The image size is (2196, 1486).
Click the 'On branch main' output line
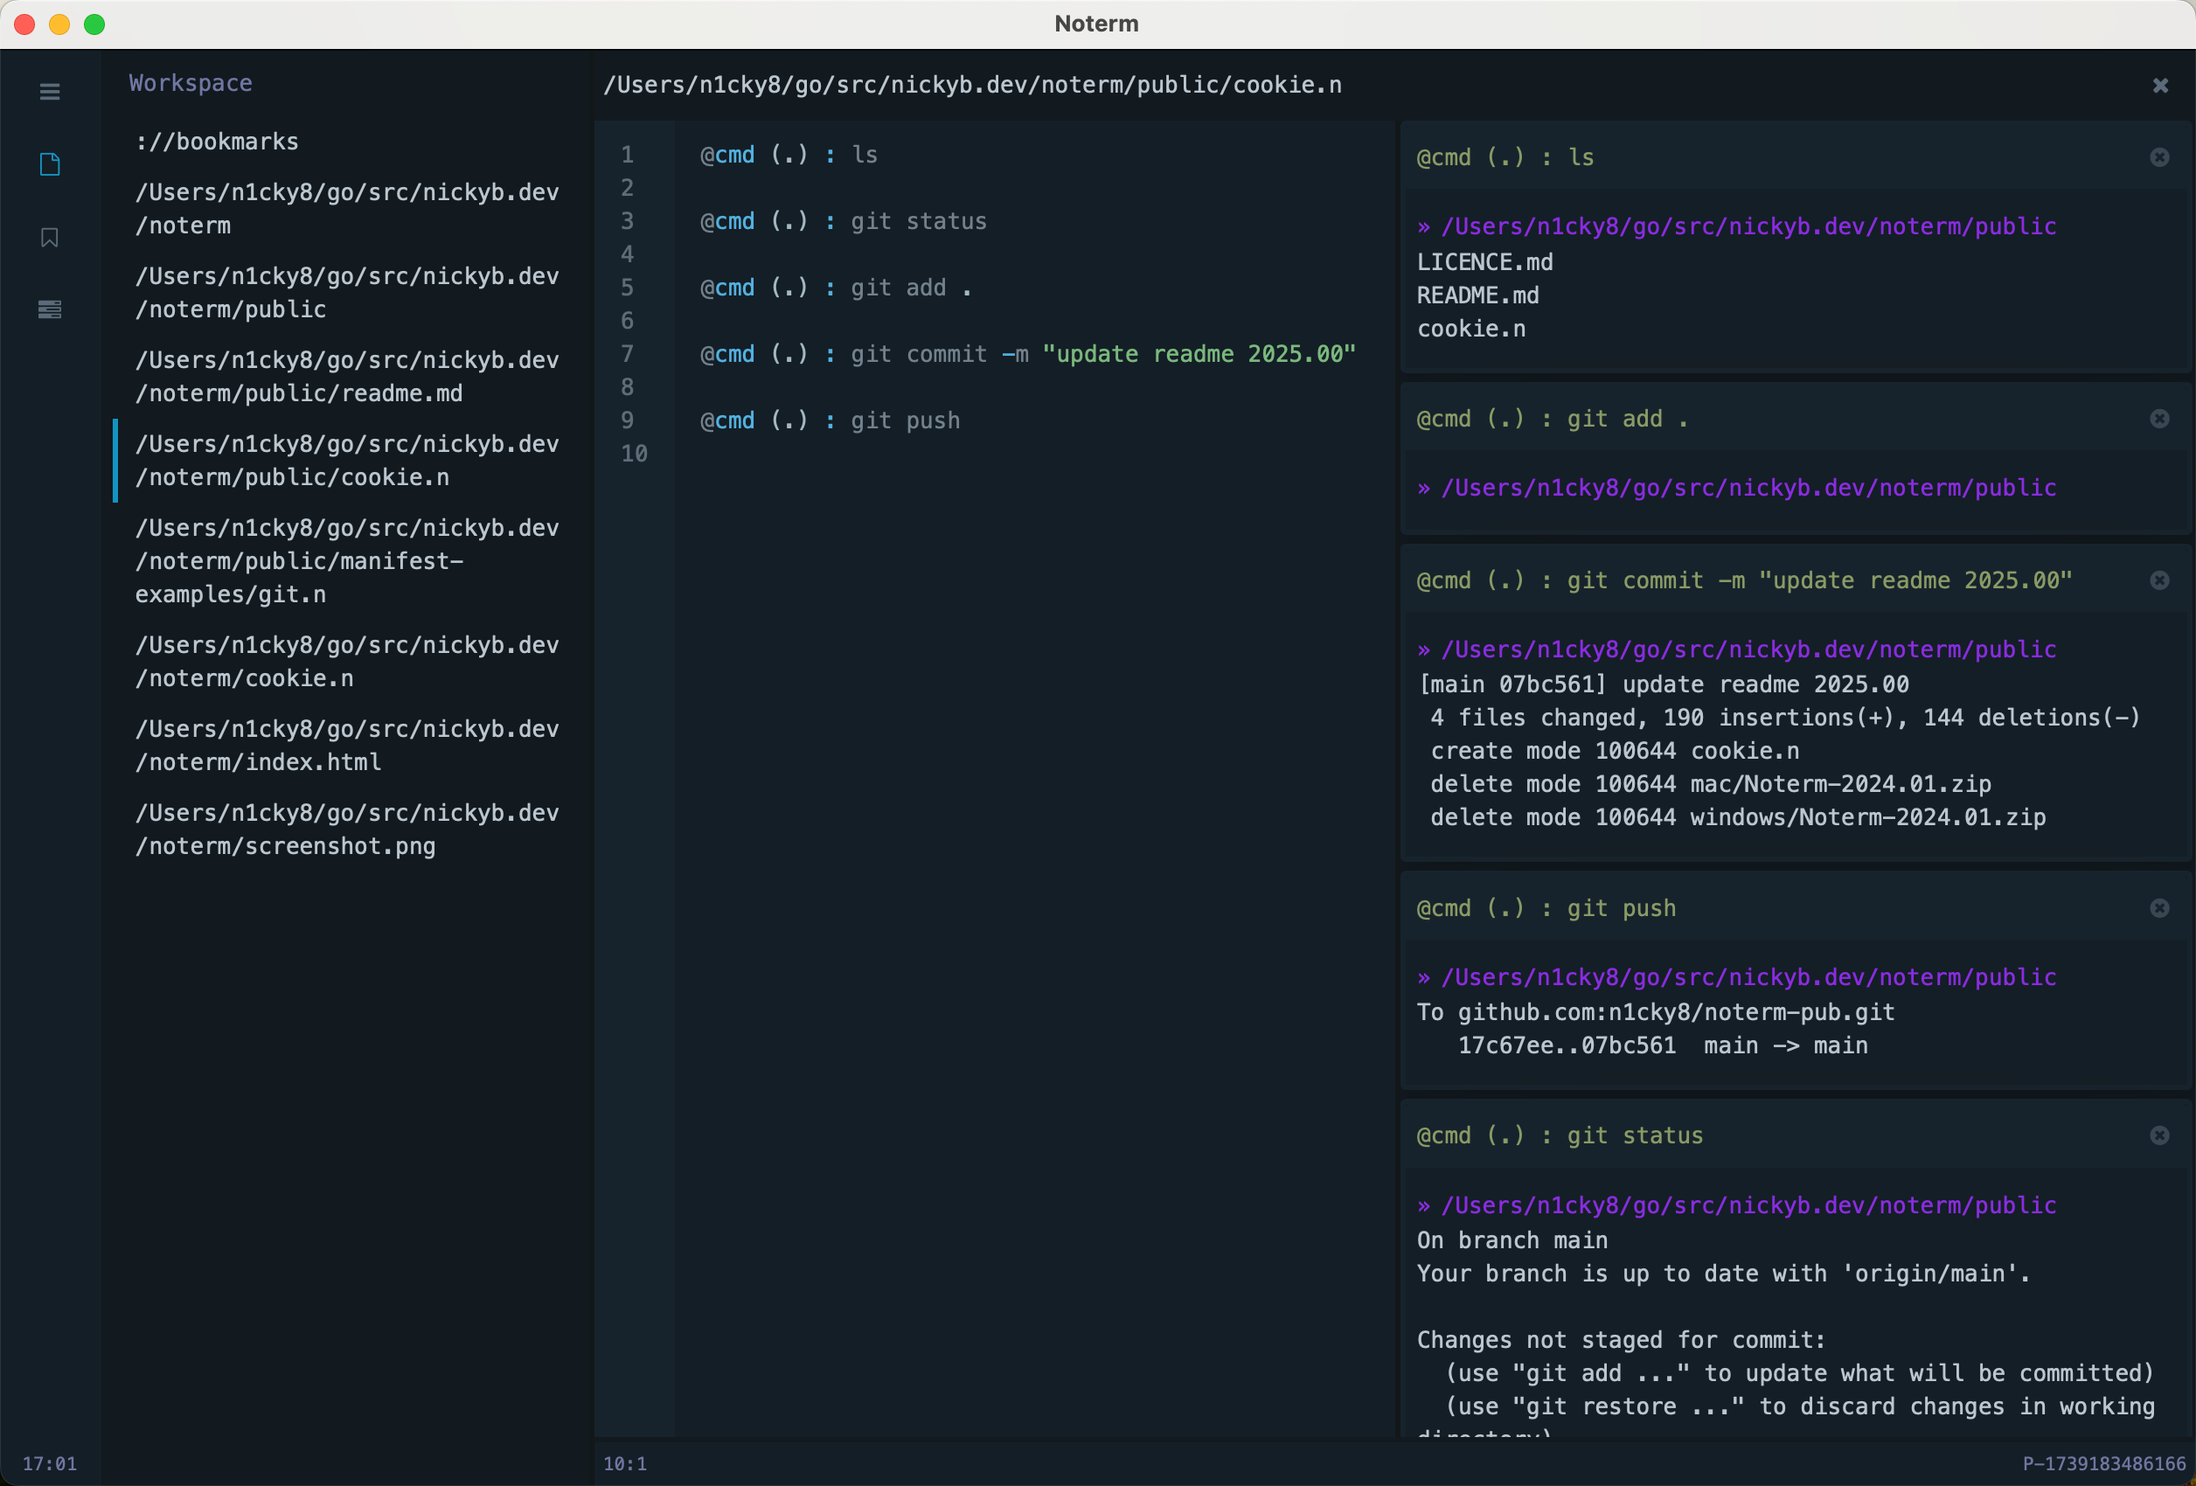(1511, 1240)
